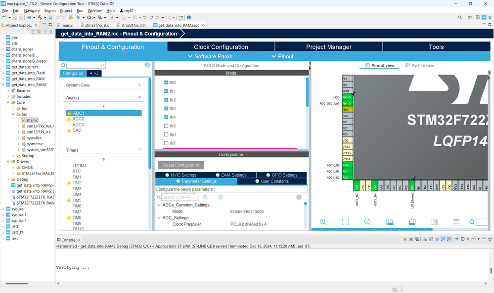Enable the IN5 channel checkbox
Viewport: 494px width, 293px height.
[166, 126]
